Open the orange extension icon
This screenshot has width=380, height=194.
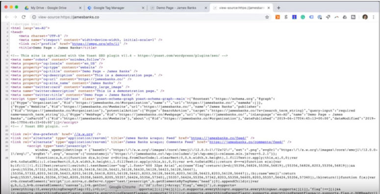click(x=278, y=17)
